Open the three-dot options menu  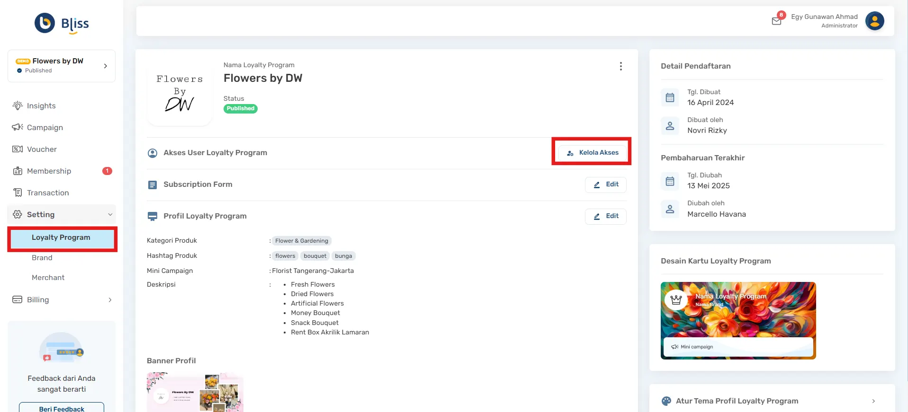pos(620,66)
